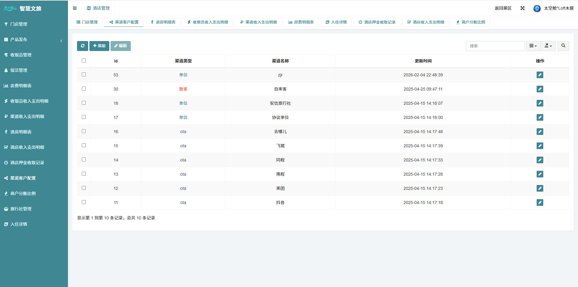Click the edit icon for 自来客 row
The width and height of the screenshot is (578, 287).
coord(540,89)
